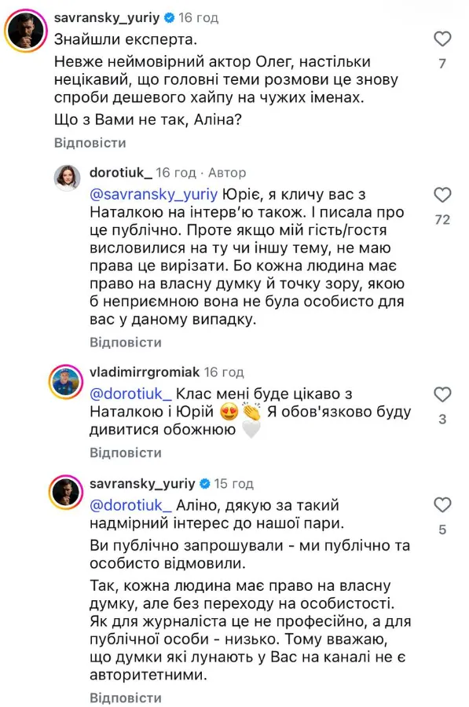The image size is (469, 707).
Task: Open username dorotiuk_ with Автор label
Action: point(121,172)
